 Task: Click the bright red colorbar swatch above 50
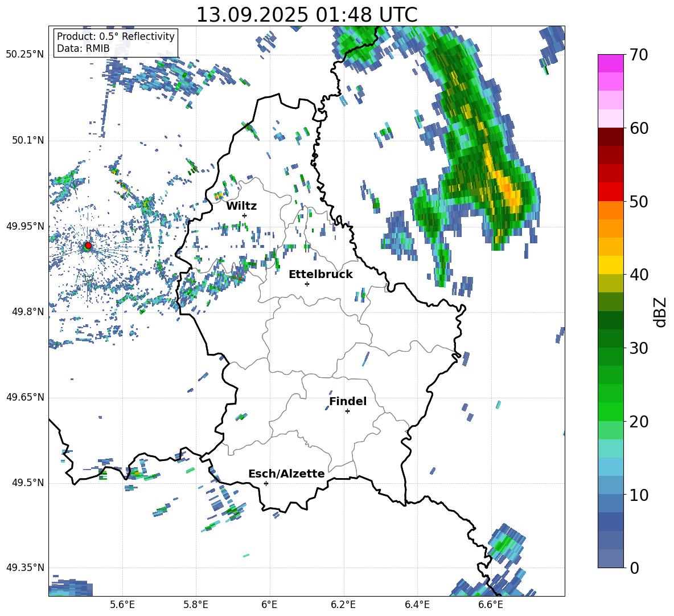(x=610, y=192)
